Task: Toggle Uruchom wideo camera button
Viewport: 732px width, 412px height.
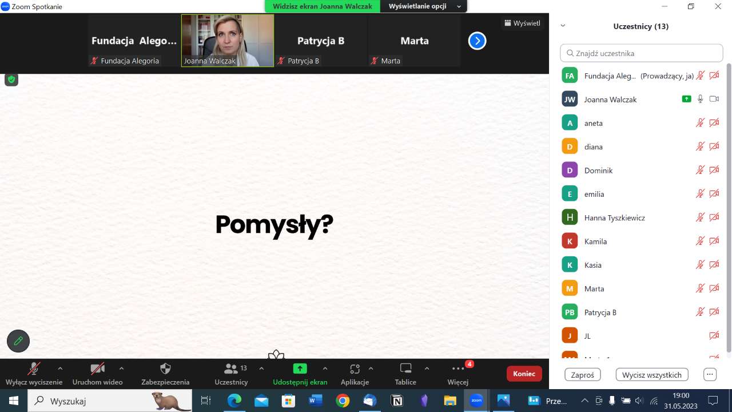Action: point(97,374)
